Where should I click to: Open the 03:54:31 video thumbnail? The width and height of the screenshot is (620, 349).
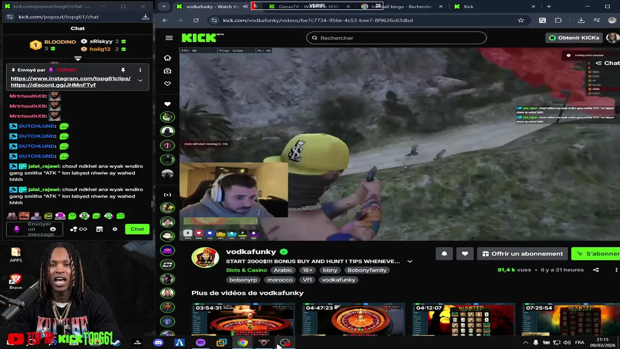(x=243, y=319)
